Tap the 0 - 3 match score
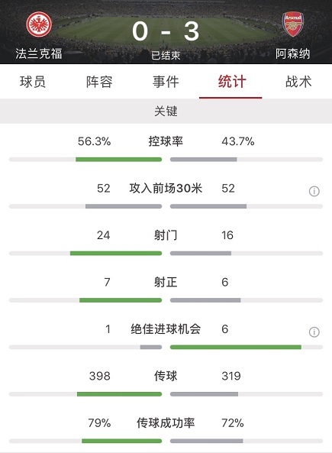Screen dimensions: 332x453 166,31
